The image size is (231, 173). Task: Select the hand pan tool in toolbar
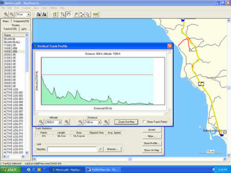tap(68, 14)
